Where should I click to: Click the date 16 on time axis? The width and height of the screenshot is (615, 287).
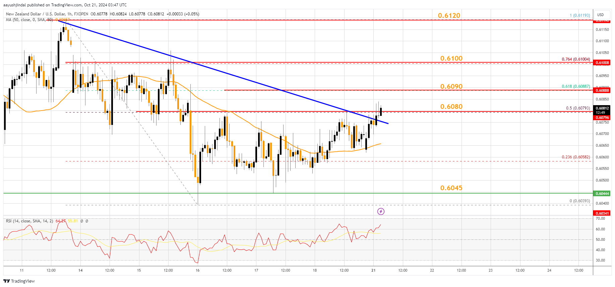pyautogui.click(x=198, y=271)
